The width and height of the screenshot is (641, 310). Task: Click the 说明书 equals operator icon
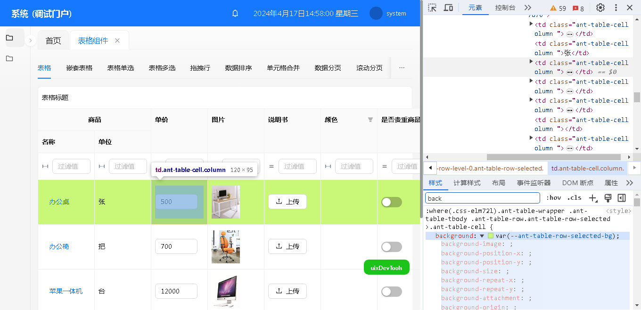[x=271, y=166]
